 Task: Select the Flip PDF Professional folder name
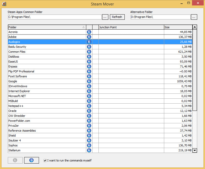point(21,71)
